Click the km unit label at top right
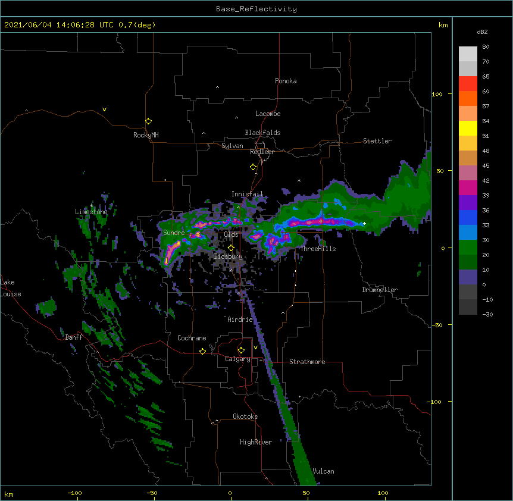The image size is (513, 501). click(443, 25)
